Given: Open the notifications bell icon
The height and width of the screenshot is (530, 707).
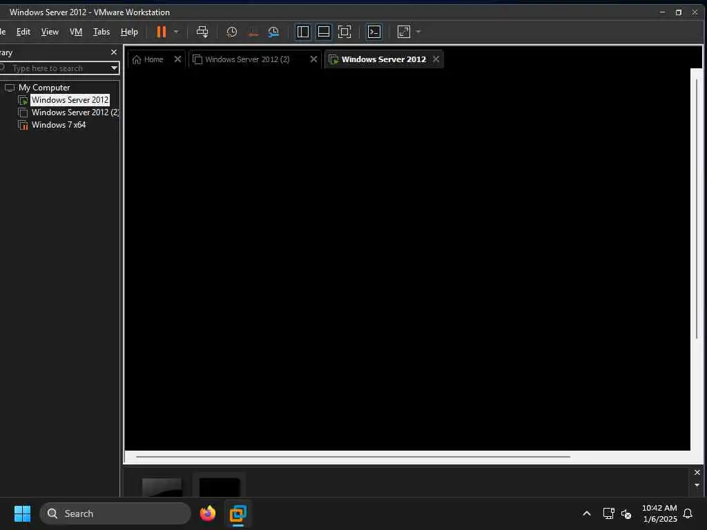Looking at the screenshot, I should (688, 513).
